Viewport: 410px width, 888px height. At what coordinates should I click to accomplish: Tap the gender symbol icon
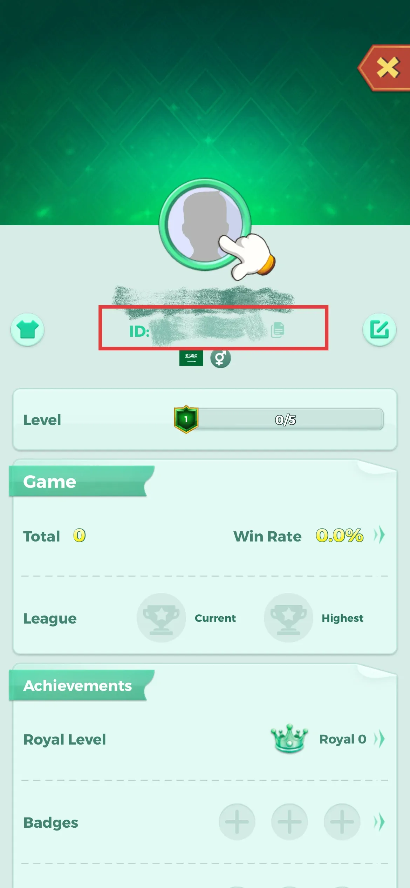220,358
